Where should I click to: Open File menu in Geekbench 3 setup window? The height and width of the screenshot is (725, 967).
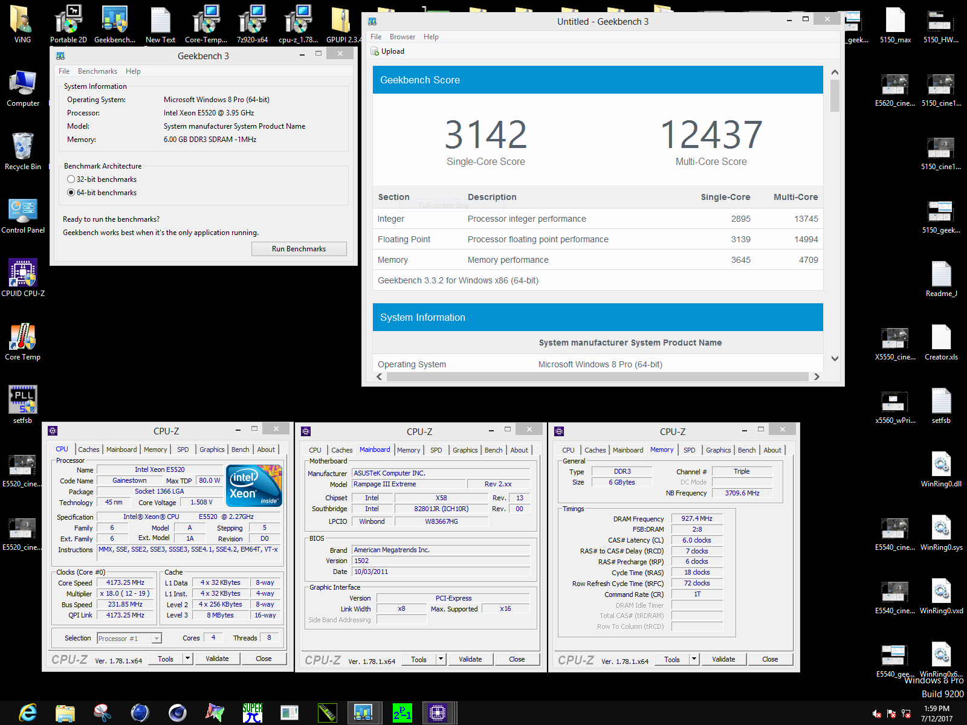[x=64, y=71]
